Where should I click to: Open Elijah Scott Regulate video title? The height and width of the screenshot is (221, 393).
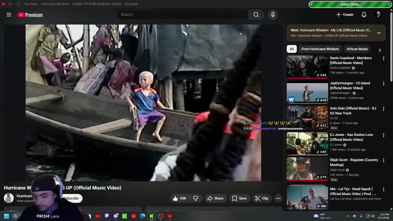[x=354, y=162]
